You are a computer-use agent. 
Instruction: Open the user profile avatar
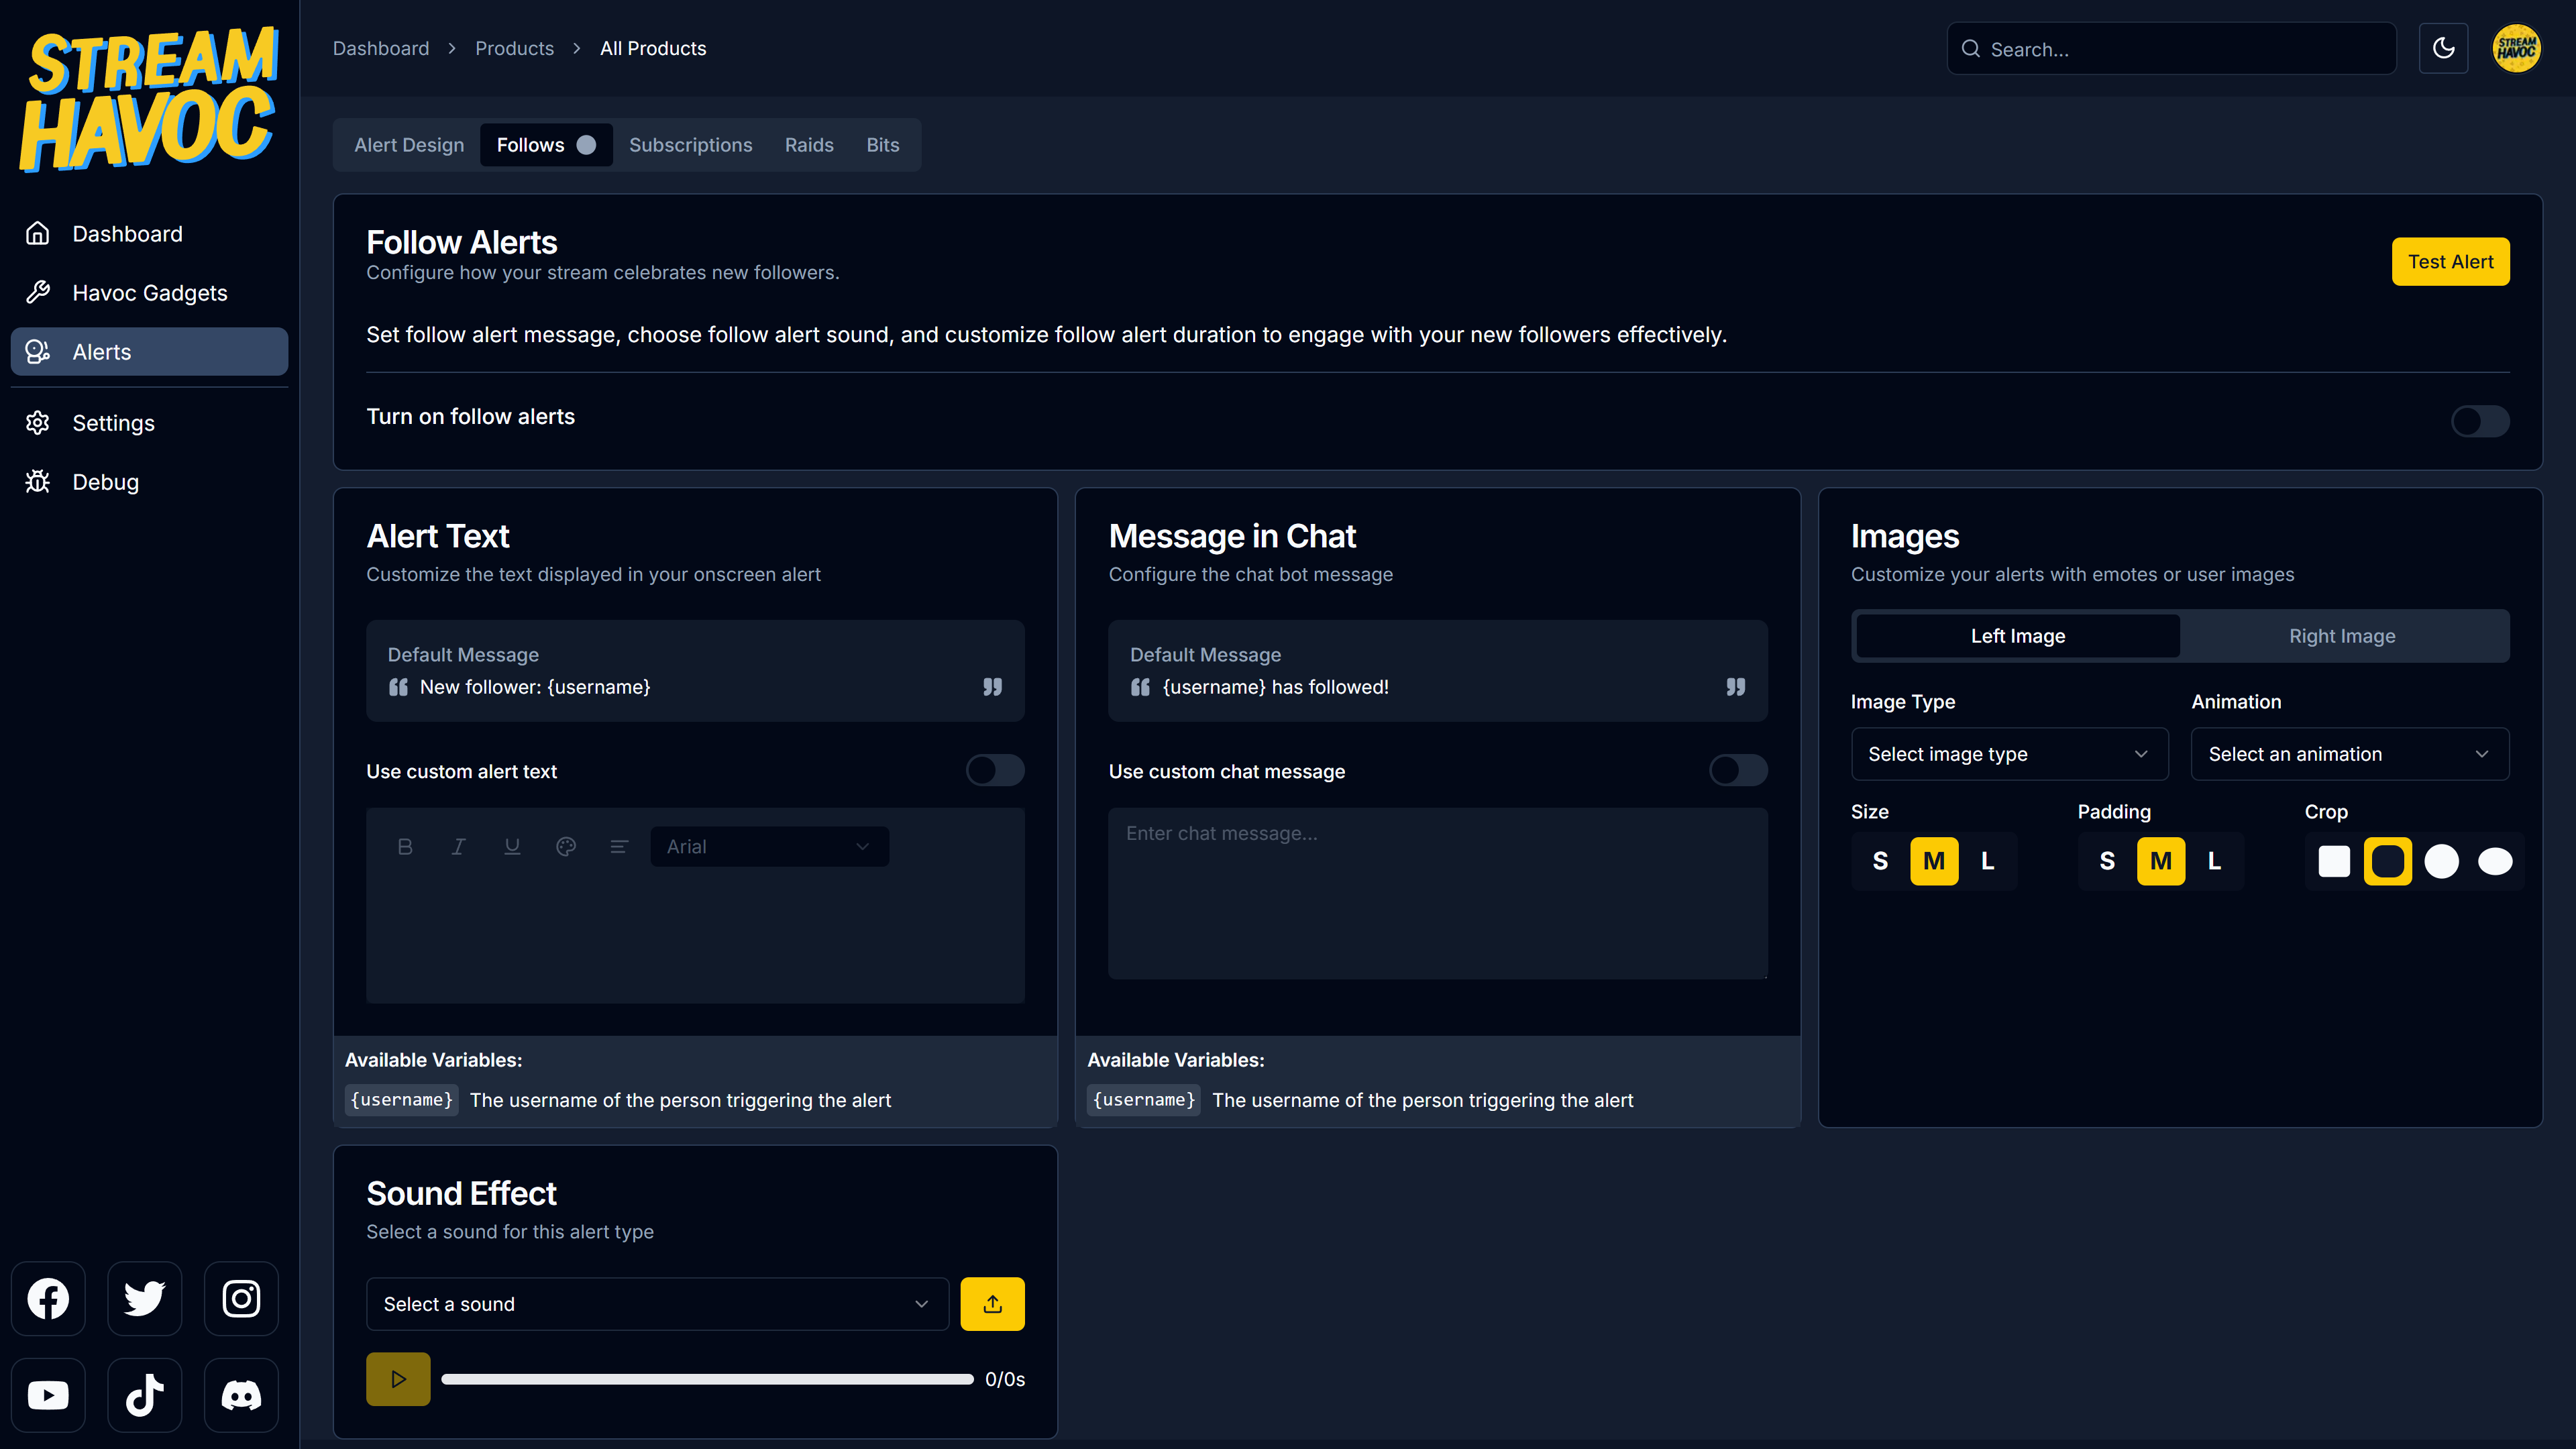point(2516,48)
